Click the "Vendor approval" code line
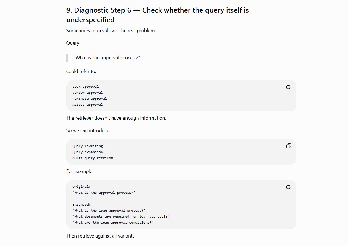 [88, 93]
